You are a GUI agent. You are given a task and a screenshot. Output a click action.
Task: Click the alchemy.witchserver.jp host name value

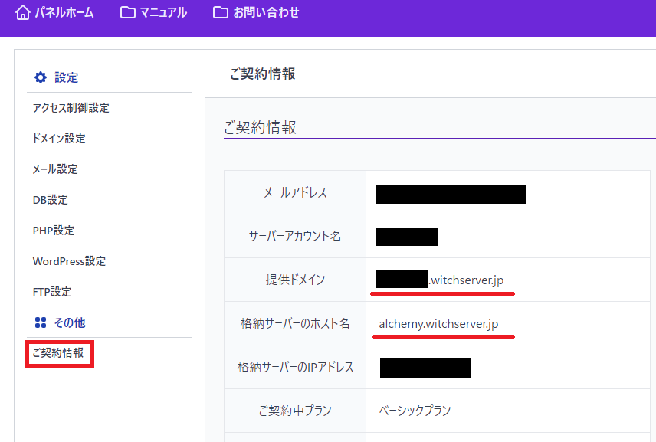point(438,324)
